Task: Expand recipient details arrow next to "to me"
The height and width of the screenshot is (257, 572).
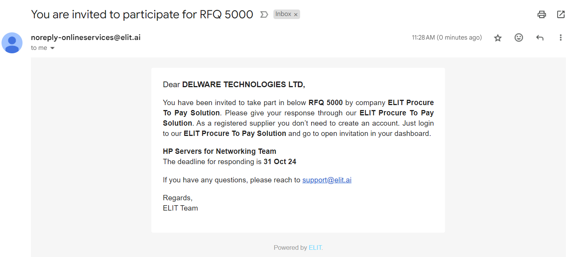Action: [53, 48]
